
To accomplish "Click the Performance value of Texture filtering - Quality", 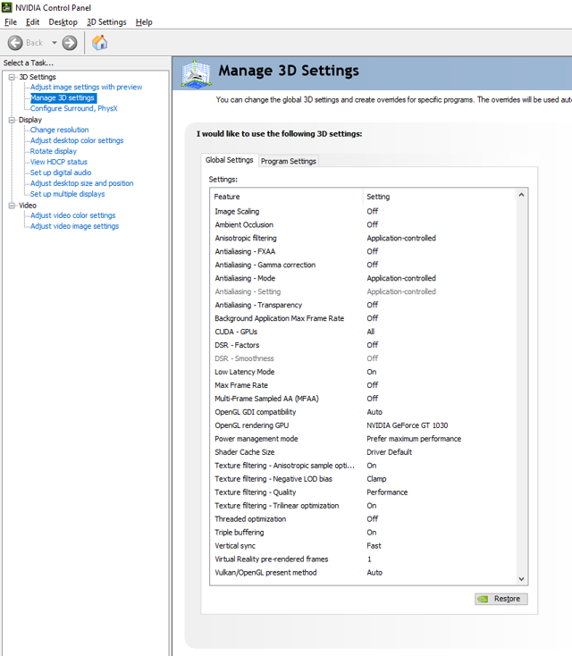I will [x=387, y=492].
